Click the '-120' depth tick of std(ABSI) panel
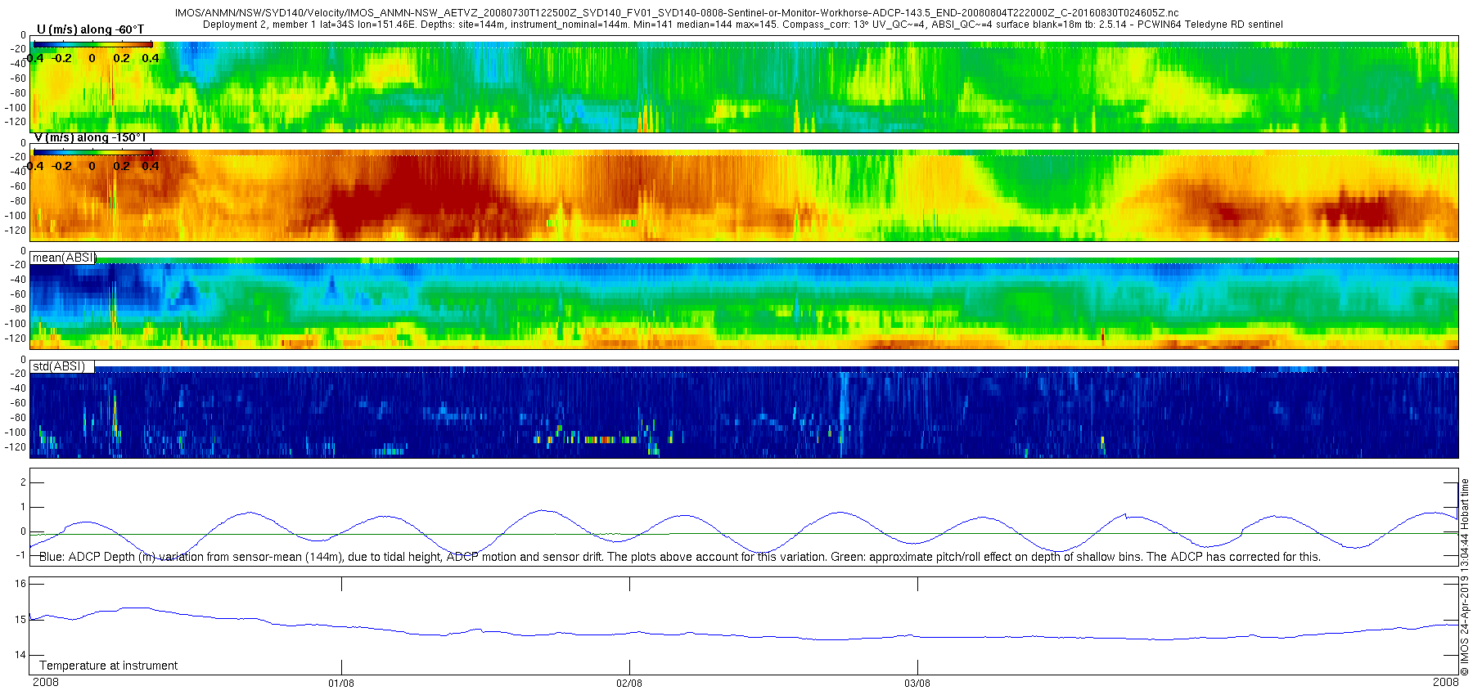Image resolution: width=1473 pixels, height=695 pixels. click(16, 447)
